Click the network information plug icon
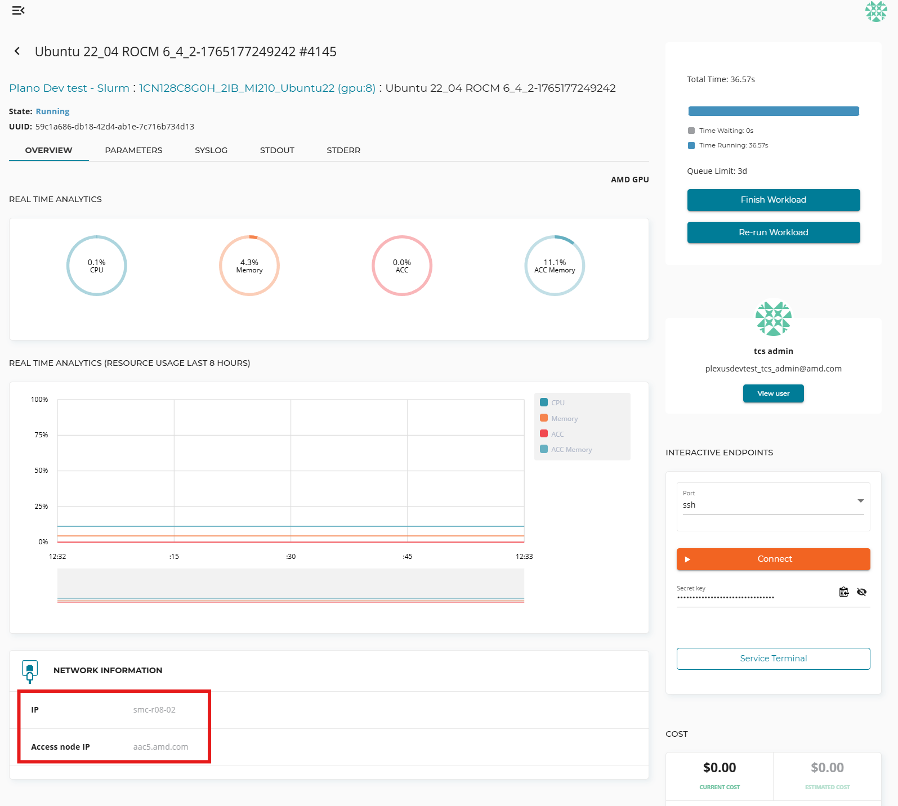 pyautogui.click(x=30, y=670)
